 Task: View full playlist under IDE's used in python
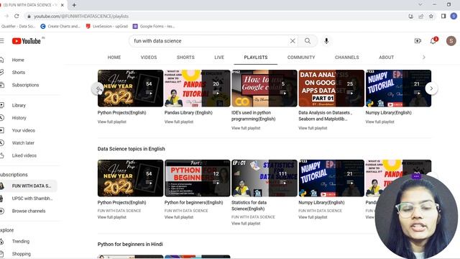point(246,128)
